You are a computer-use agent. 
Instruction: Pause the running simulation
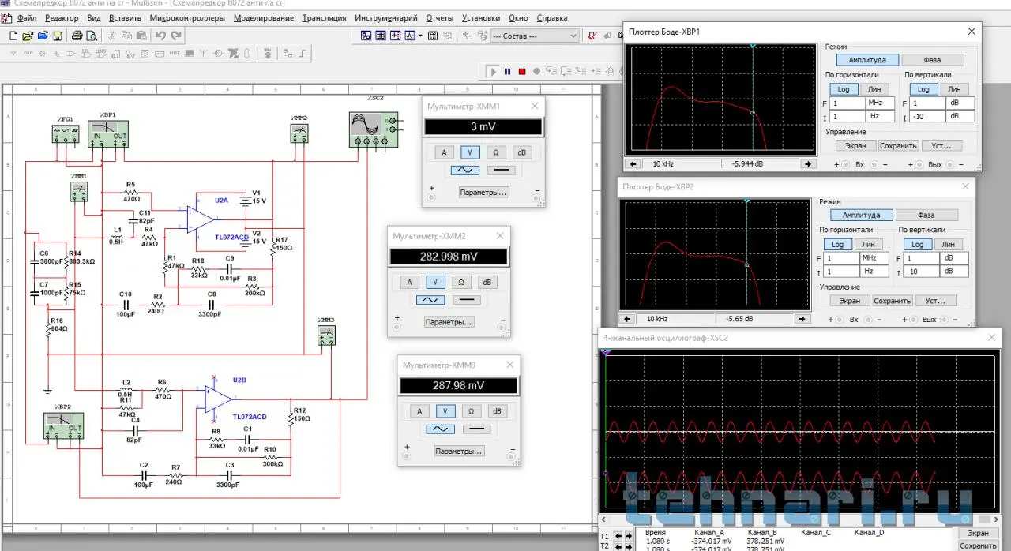coord(508,72)
